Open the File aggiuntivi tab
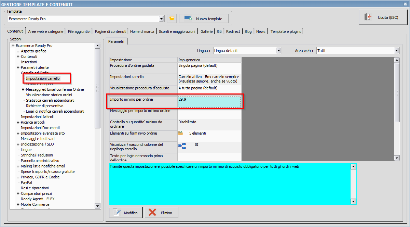410x227 pixels. tap(79, 31)
